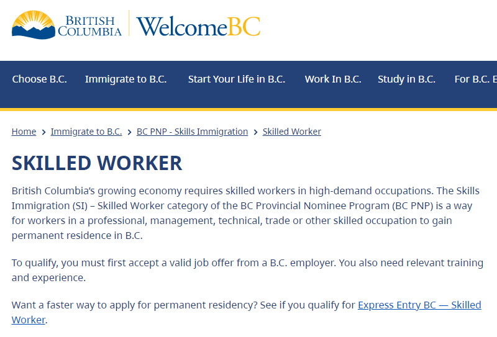497x337 pixels.
Task: Open Express Entry BC — Skilled Worker link
Action: pyautogui.click(x=419, y=305)
